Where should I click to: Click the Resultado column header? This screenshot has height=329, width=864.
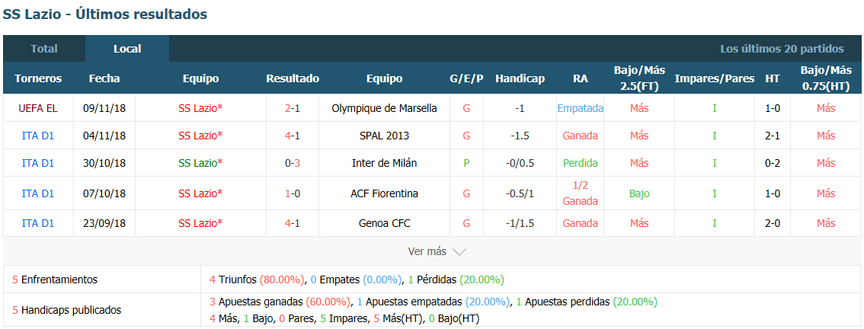click(293, 78)
